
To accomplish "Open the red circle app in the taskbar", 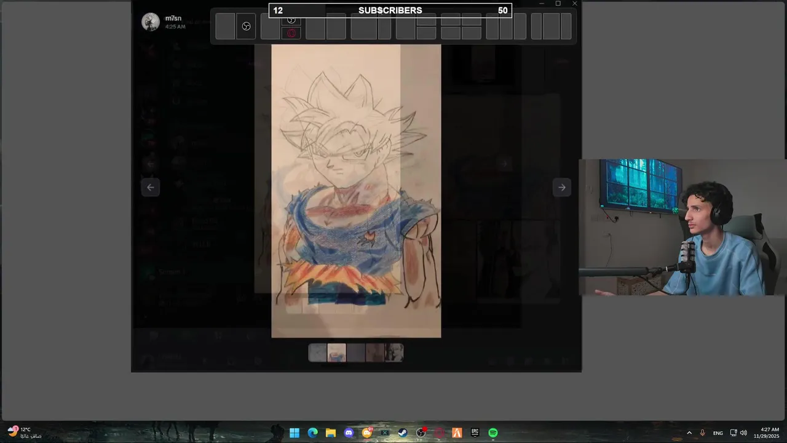I will (439, 433).
